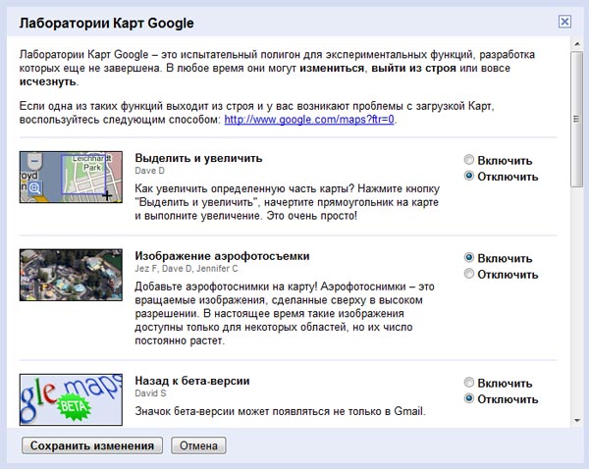Viewport: 589px width, 469px height.
Task: Enable Назад к бета-версии with Включить
Action: pos(469,383)
